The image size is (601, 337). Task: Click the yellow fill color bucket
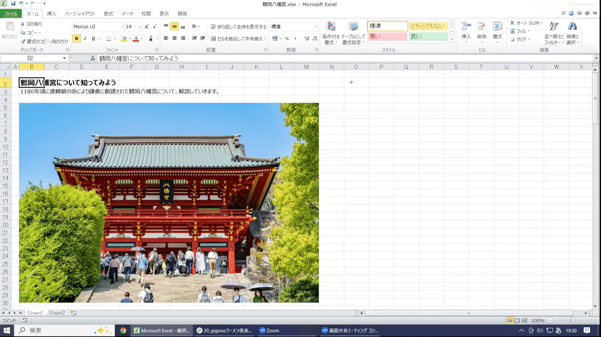click(x=124, y=39)
